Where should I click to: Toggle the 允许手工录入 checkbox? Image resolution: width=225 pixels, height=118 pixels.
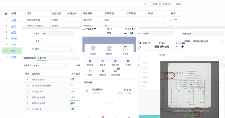pyautogui.click(x=73, y=109)
